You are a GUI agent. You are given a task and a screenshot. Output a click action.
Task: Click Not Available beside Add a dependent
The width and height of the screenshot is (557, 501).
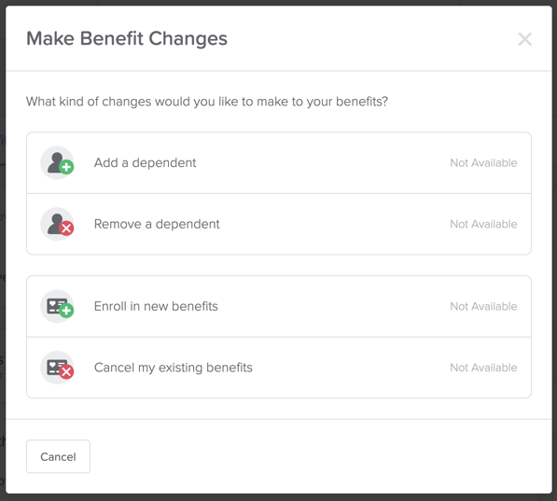point(483,162)
